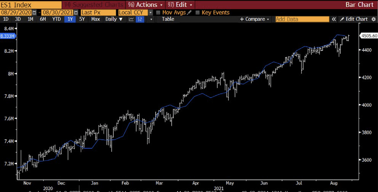
Task: Click the Mov Avgs pencil edit icon
Action: (189, 13)
